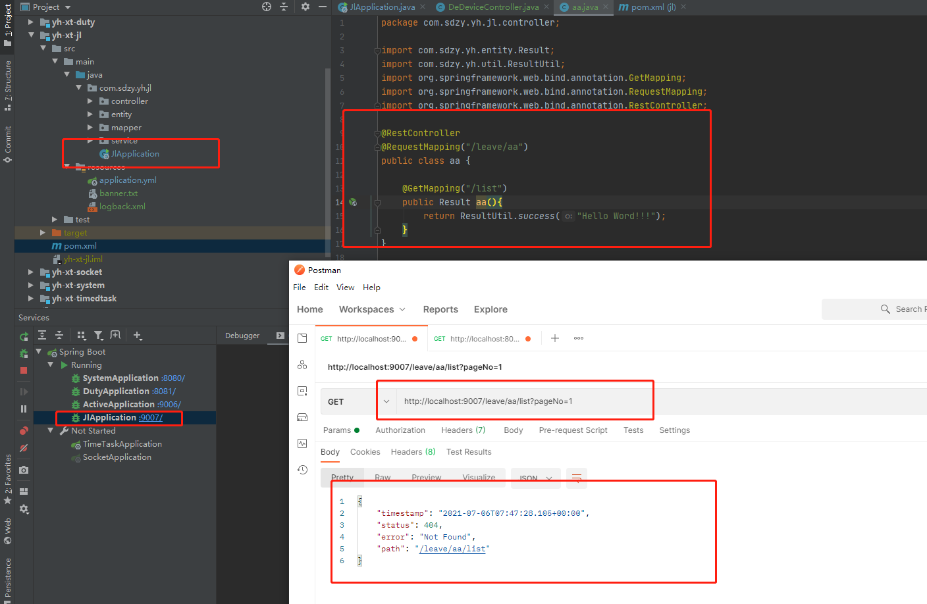
Task: Collapse the Not Started node
Action: (51, 430)
